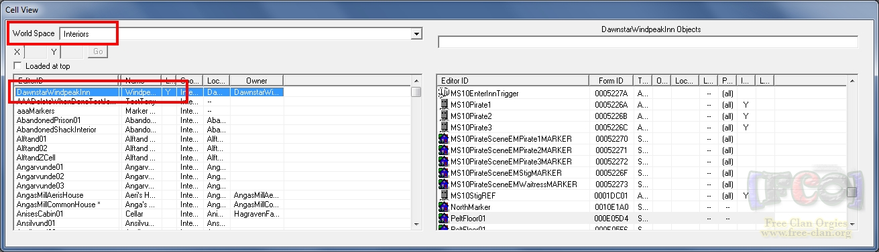Click the icon beside PeltFloor01 with form 000E05D4
Image resolution: width=879 pixels, height=252 pixels.
(443, 218)
